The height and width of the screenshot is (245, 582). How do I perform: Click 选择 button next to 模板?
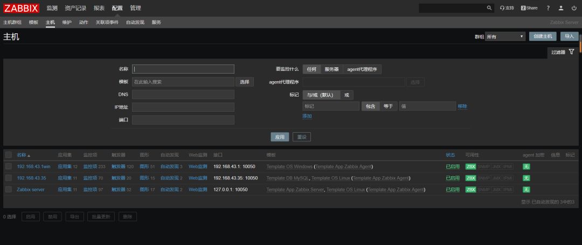point(245,82)
